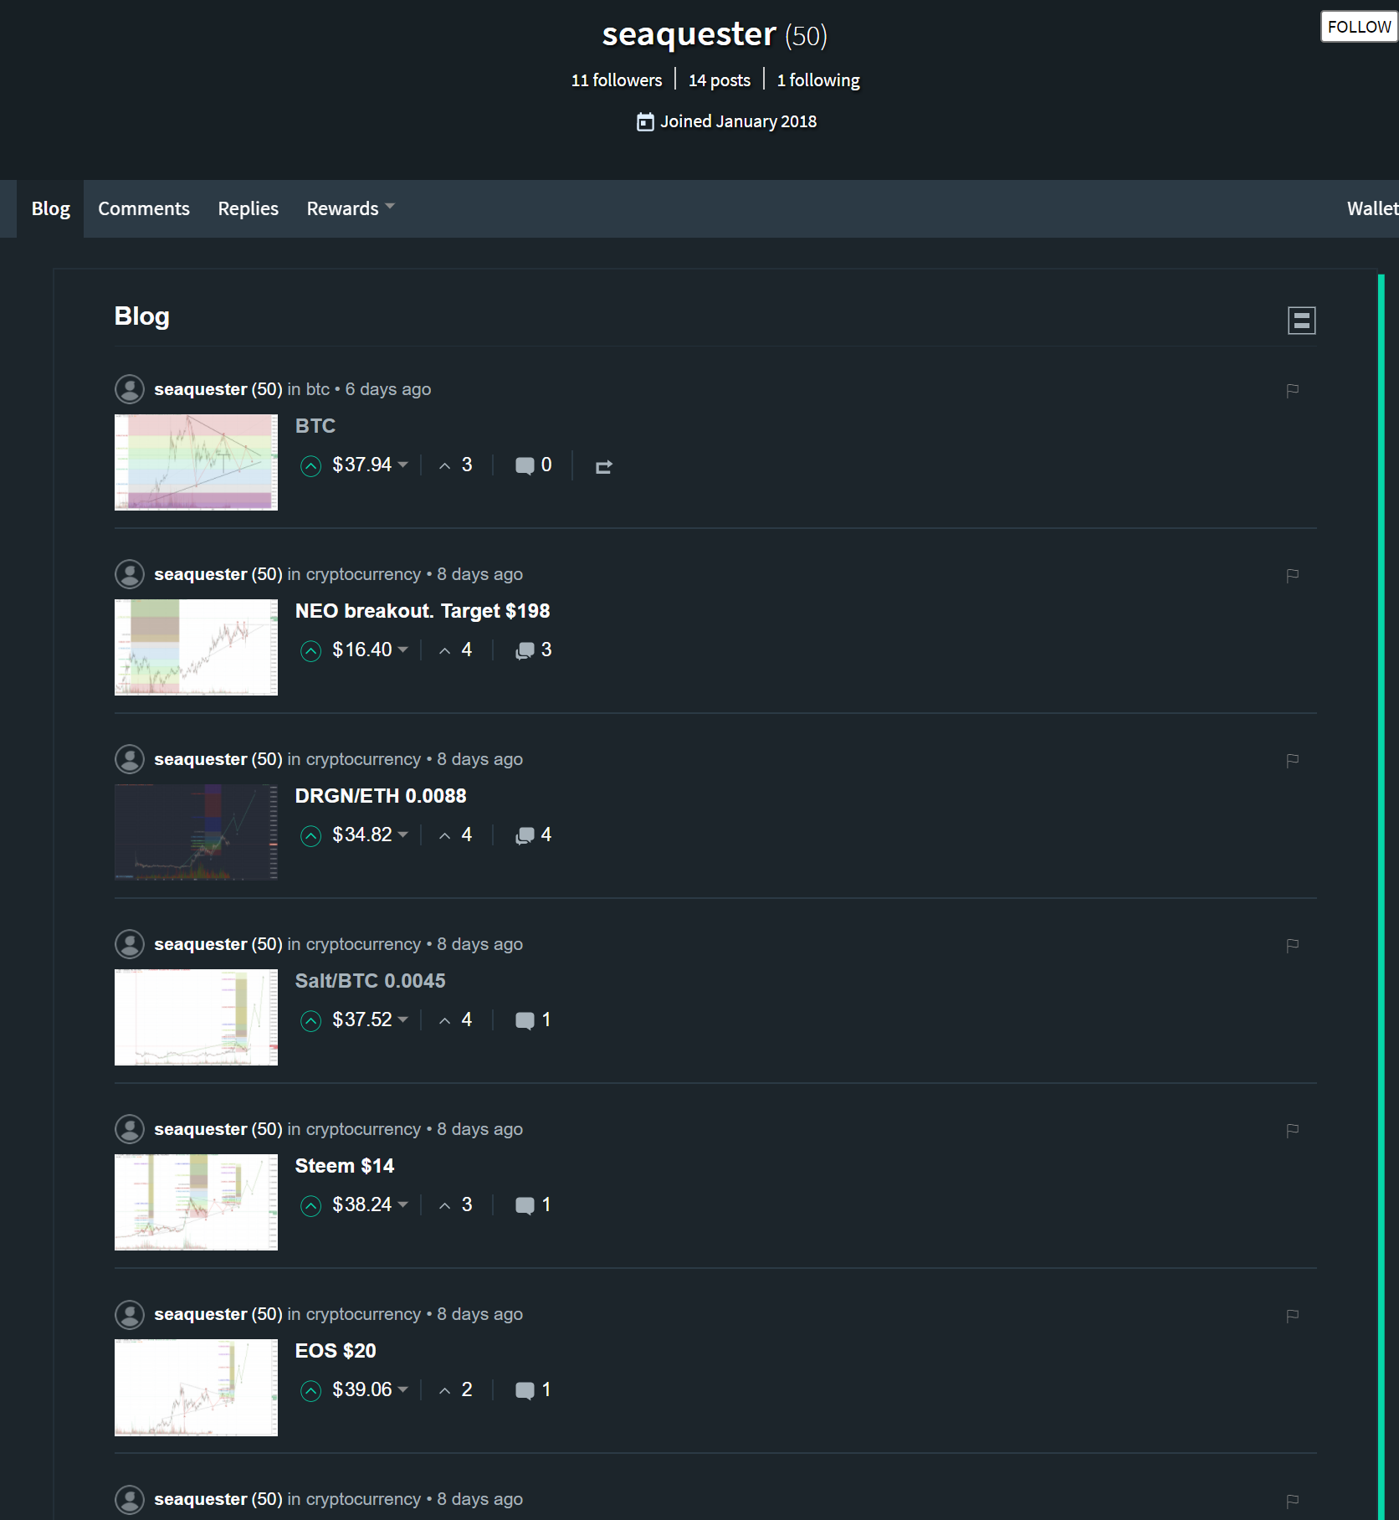This screenshot has height=1520, width=1399.
Task: Open comments on EOS $20 post
Action: coord(533,1390)
